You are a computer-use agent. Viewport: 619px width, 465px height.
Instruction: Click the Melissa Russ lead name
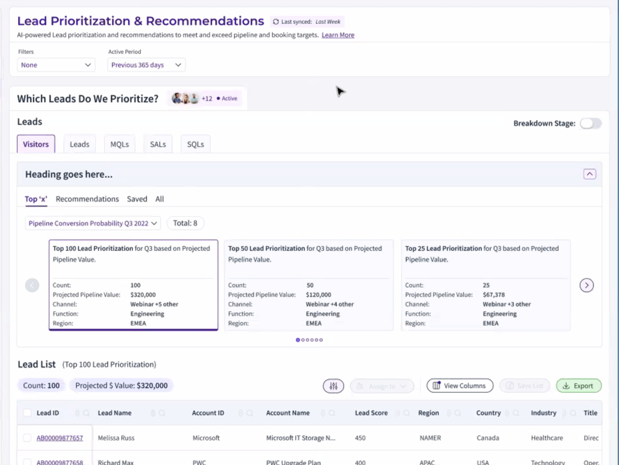(116, 438)
